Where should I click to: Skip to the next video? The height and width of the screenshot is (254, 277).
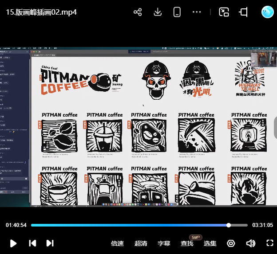tap(50, 243)
